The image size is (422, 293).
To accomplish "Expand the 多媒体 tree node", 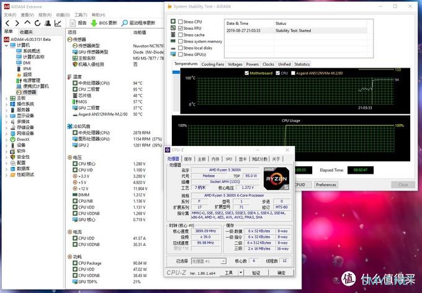I will (6, 122).
